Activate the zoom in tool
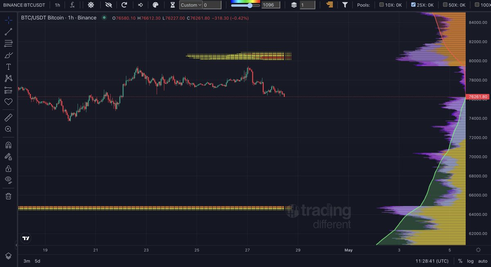Viewport: 491px width, 267px height. coord(8,129)
